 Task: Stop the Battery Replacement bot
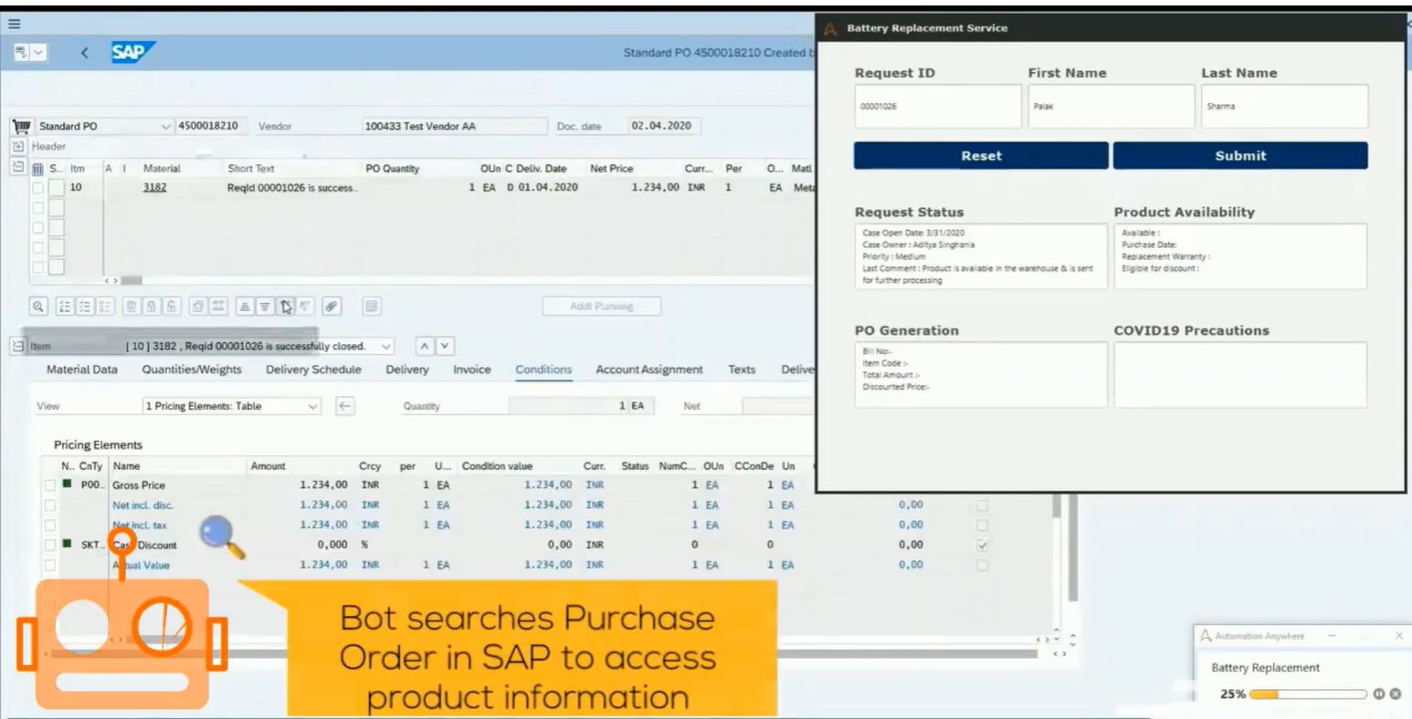1395,694
